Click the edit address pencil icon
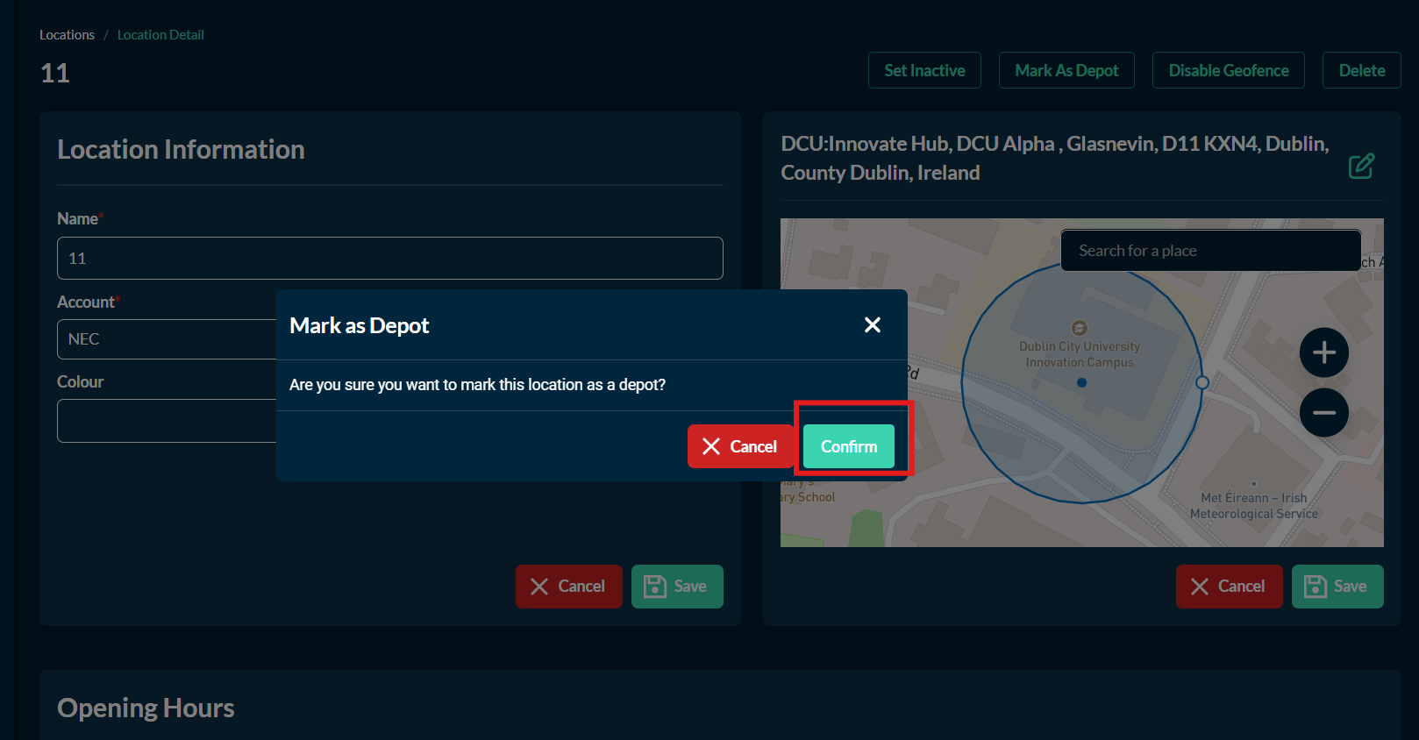This screenshot has width=1419, height=740. click(1361, 166)
